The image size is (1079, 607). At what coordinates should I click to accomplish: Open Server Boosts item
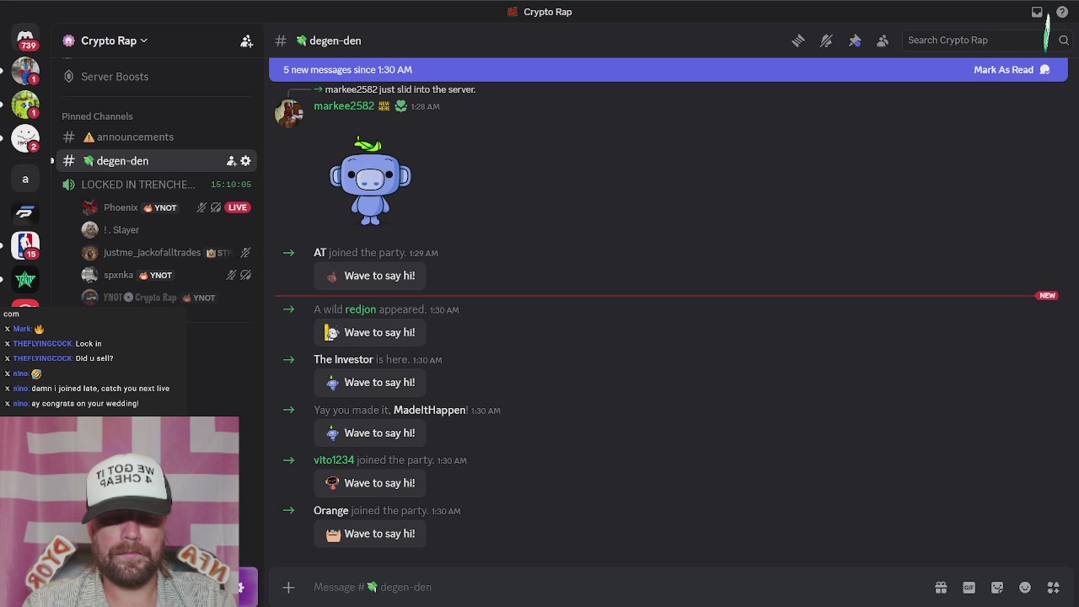(x=156, y=77)
